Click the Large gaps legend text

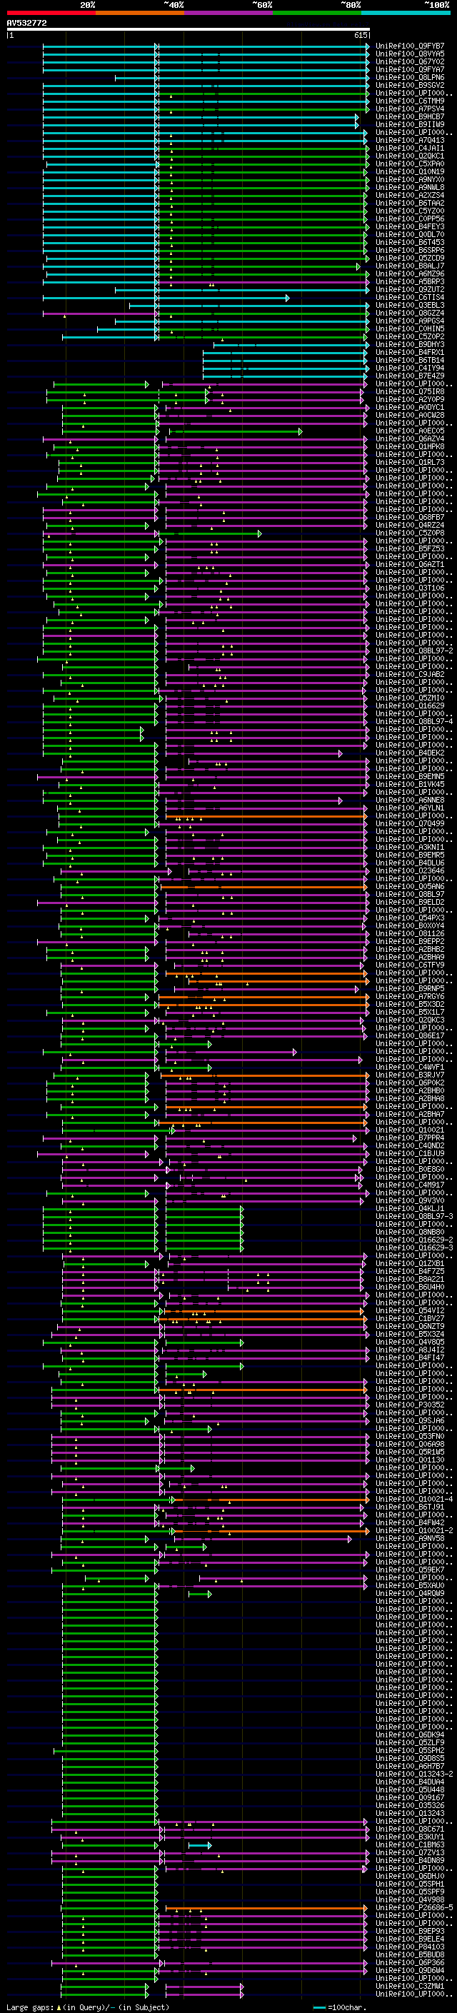(89, 2007)
